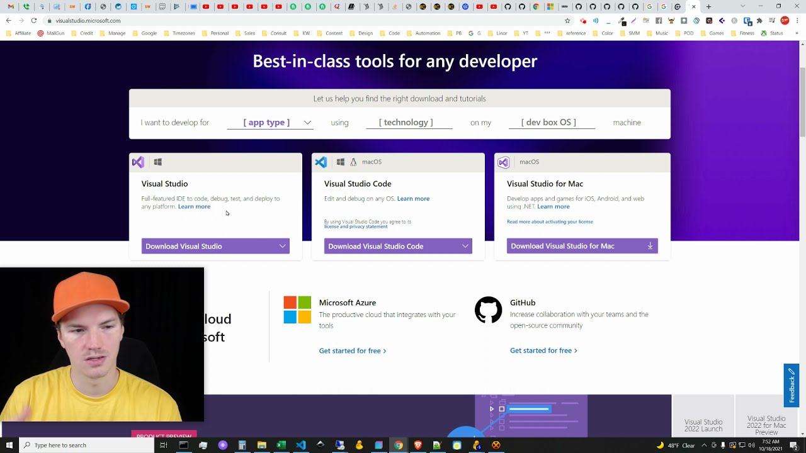
Task: Click the purple Visual Studio logo on first card
Action: 138,162
